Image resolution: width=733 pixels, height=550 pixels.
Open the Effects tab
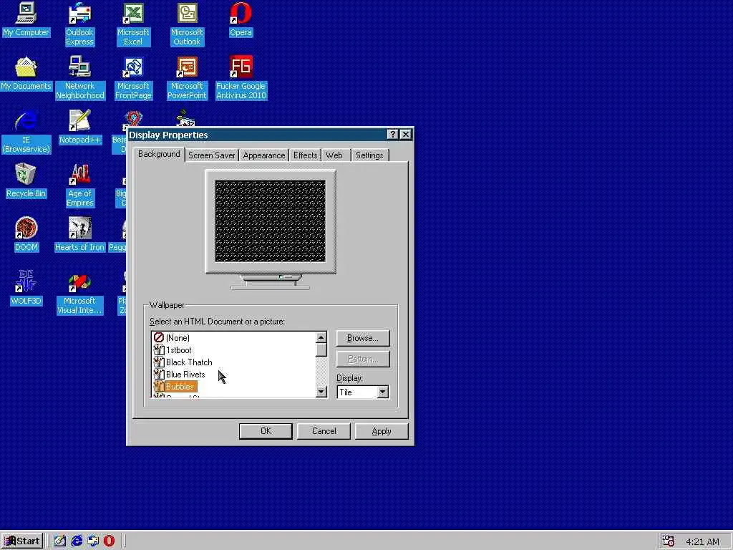click(x=305, y=155)
